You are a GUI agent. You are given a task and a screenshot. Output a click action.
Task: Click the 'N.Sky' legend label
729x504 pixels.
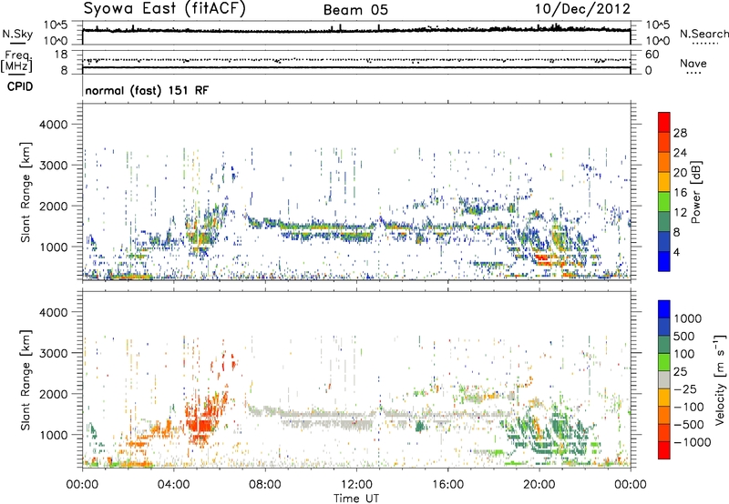tap(17, 34)
